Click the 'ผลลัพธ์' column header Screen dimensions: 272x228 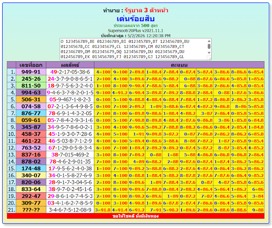pyautogui.click(x=70, y=65)
